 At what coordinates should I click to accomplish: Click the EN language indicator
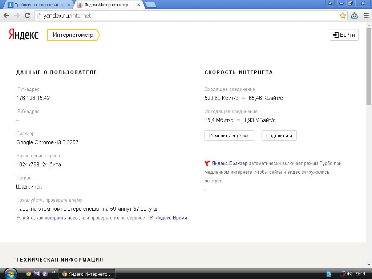(329, 274)
